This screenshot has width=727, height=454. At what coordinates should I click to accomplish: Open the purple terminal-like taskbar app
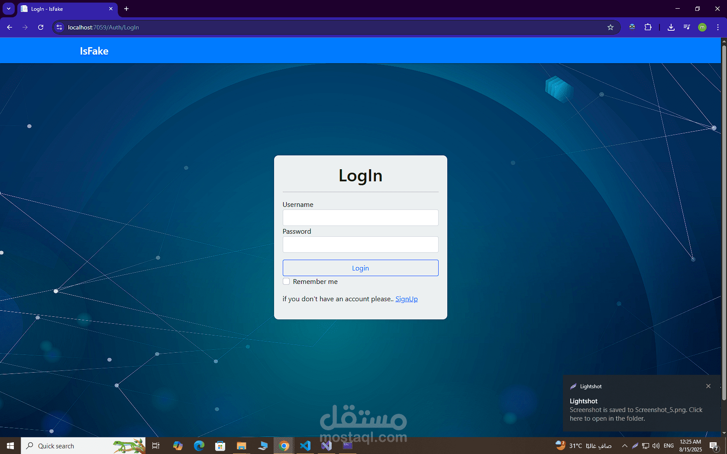348,446
